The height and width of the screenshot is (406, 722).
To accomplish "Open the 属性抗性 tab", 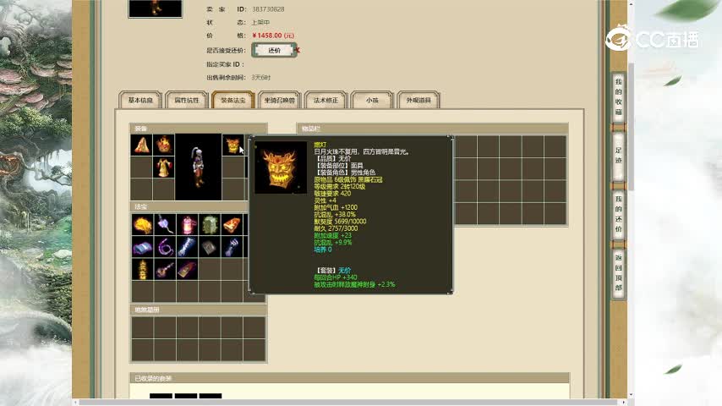I will click(x=187, y=100).
